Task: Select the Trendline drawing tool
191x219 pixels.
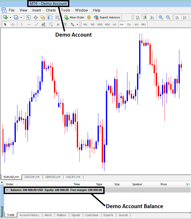Action: coord(36,24)
